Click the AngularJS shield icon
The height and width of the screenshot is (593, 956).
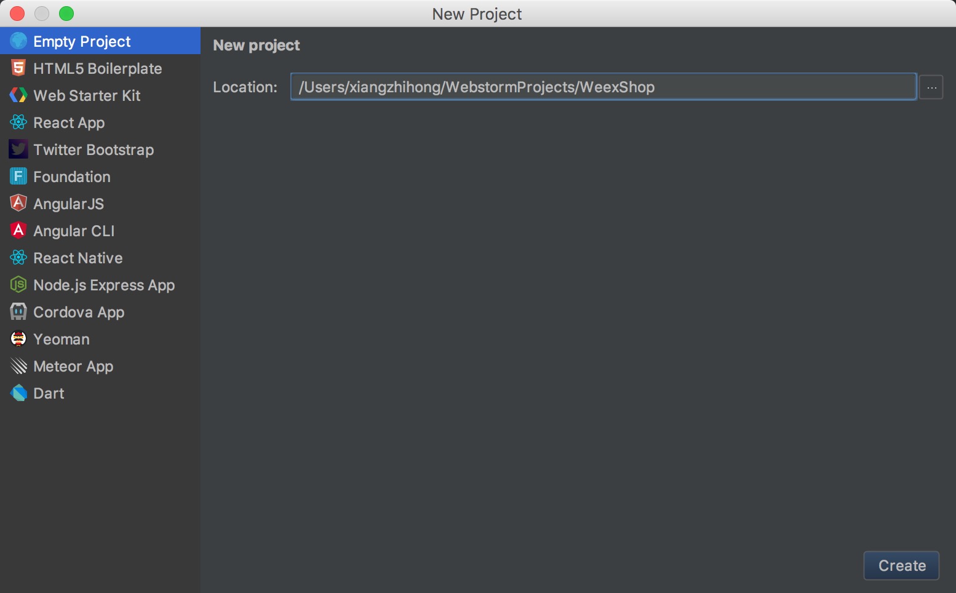[x=18, y=203]
